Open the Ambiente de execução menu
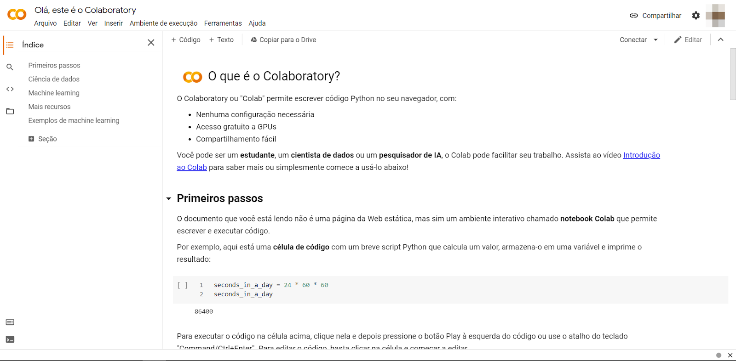The image size is (736, 361). point(163,23)
